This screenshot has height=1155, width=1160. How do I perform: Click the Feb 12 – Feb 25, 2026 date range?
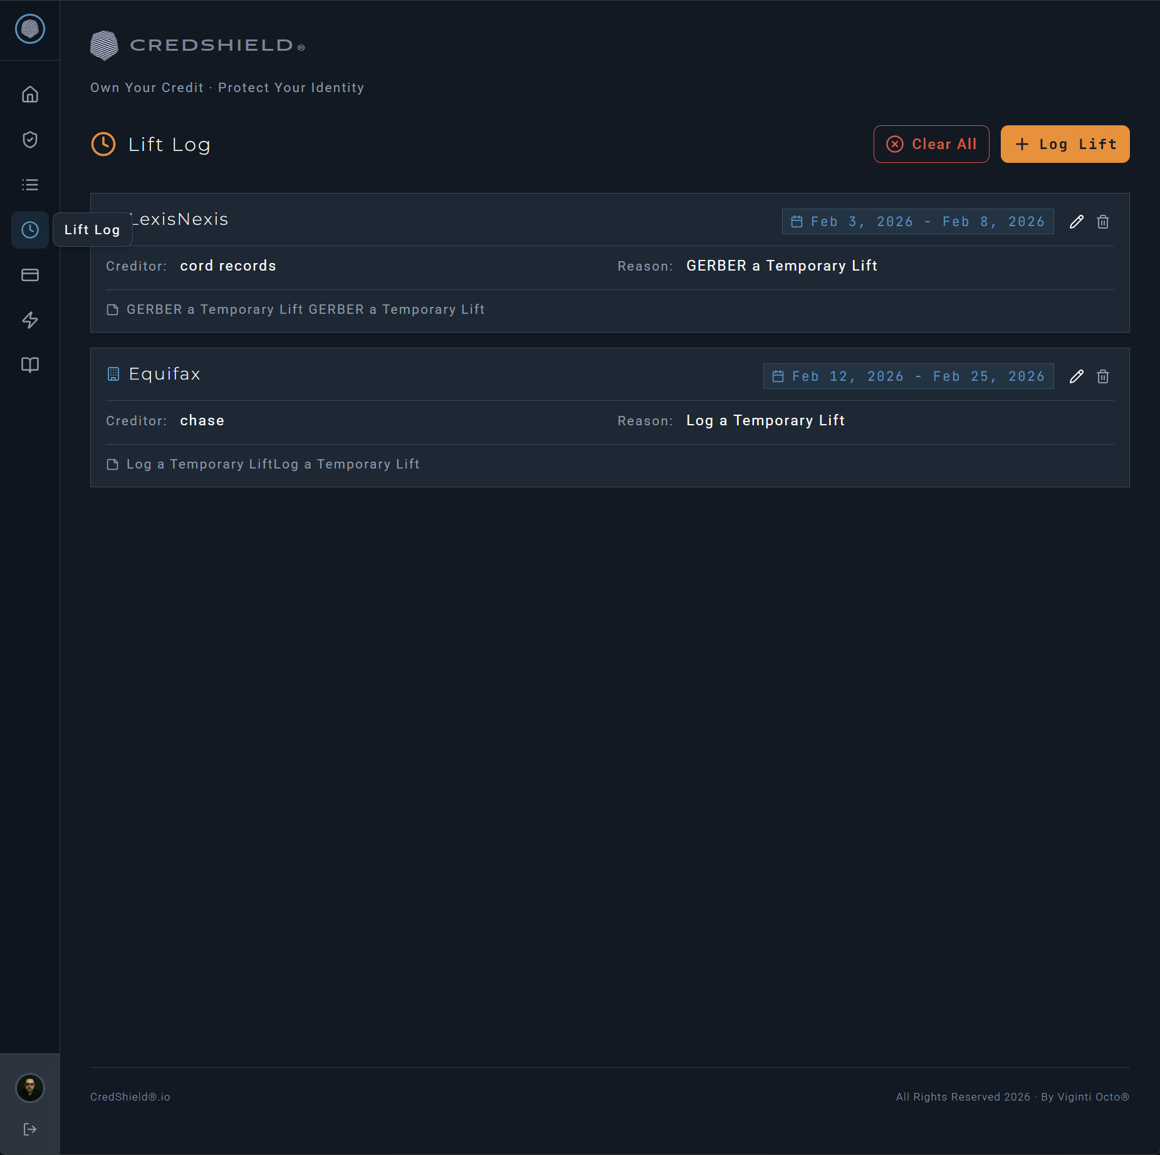click(909, 376)
